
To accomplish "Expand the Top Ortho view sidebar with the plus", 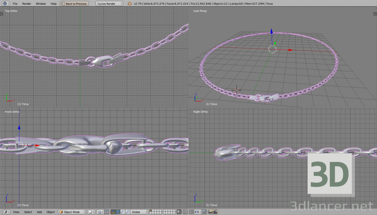I will [2, 14].
